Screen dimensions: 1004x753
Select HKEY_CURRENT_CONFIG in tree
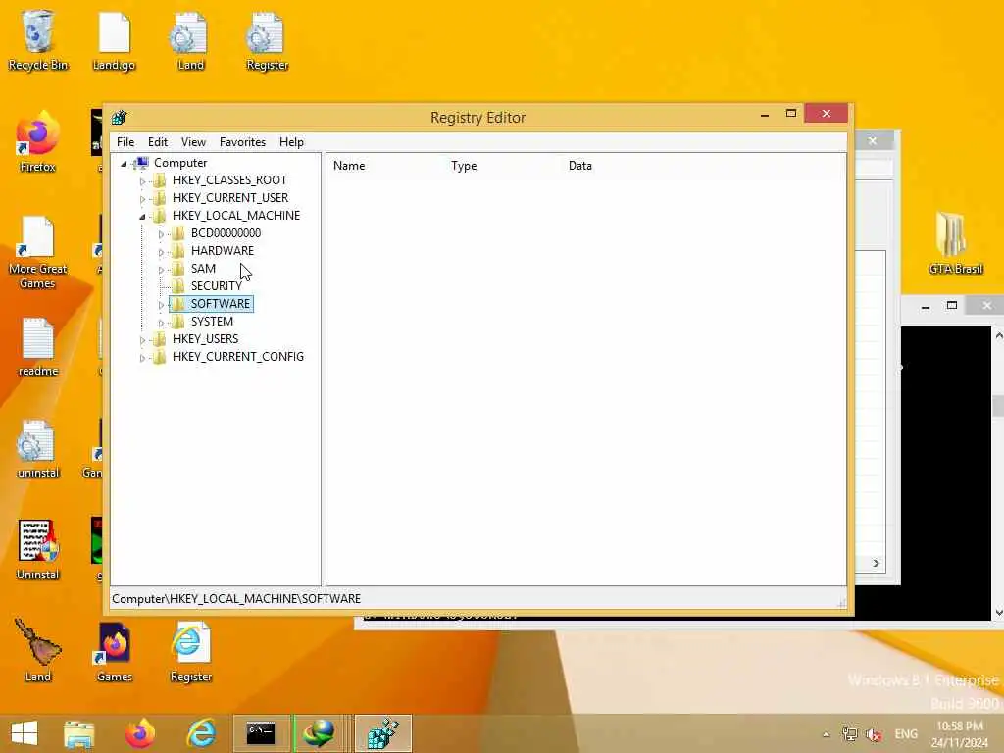pos(237,357)
